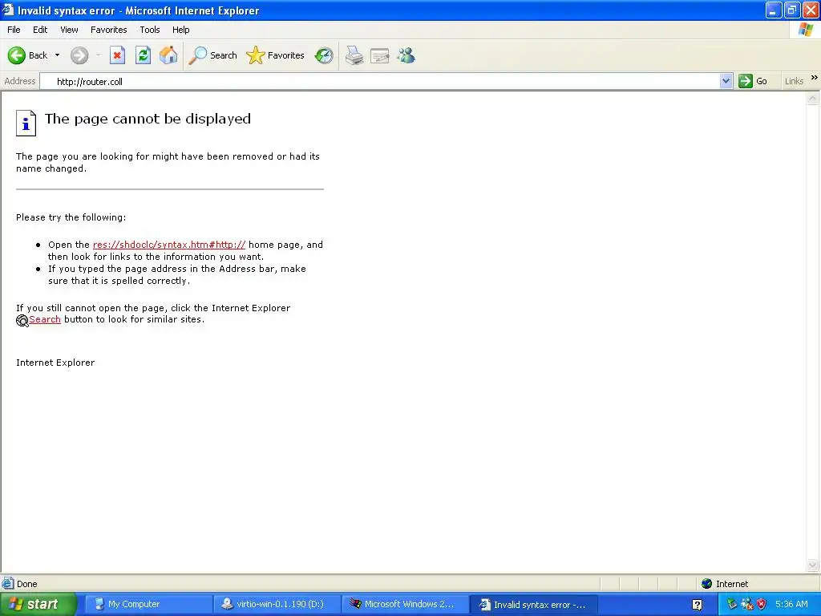The height and width of the screenshot is (616, 821).
Task: Open the Messenger people icon
Action: point(406,55)
